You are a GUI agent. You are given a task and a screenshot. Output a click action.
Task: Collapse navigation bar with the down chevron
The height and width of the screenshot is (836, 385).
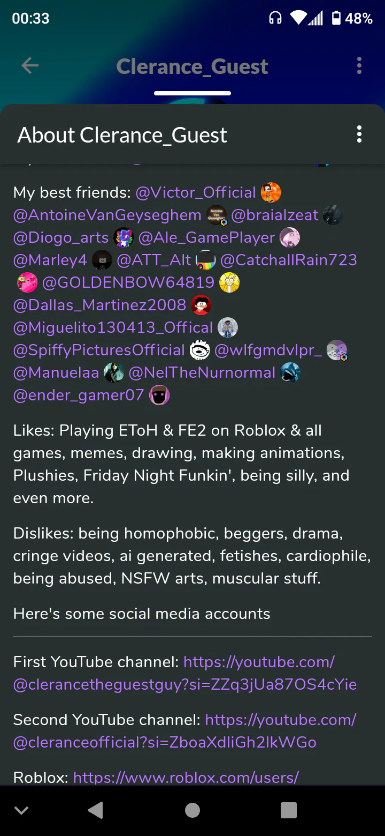tap(21, 810)
